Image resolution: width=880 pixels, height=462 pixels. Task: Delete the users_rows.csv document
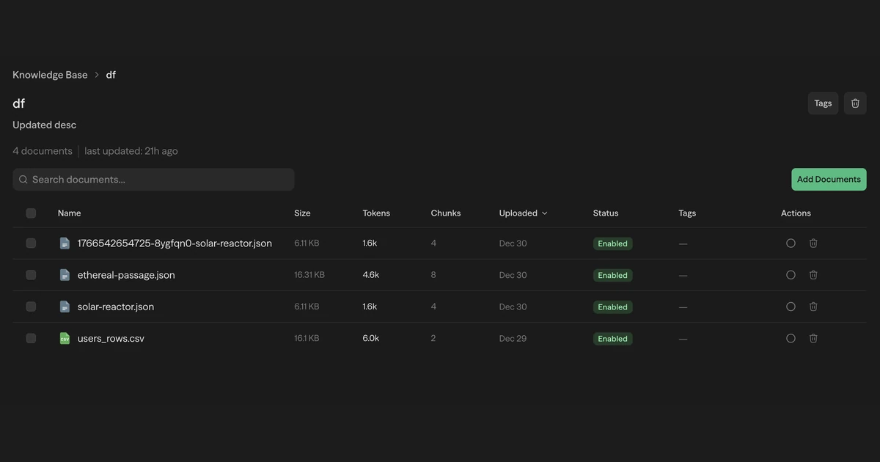(813, 338)
